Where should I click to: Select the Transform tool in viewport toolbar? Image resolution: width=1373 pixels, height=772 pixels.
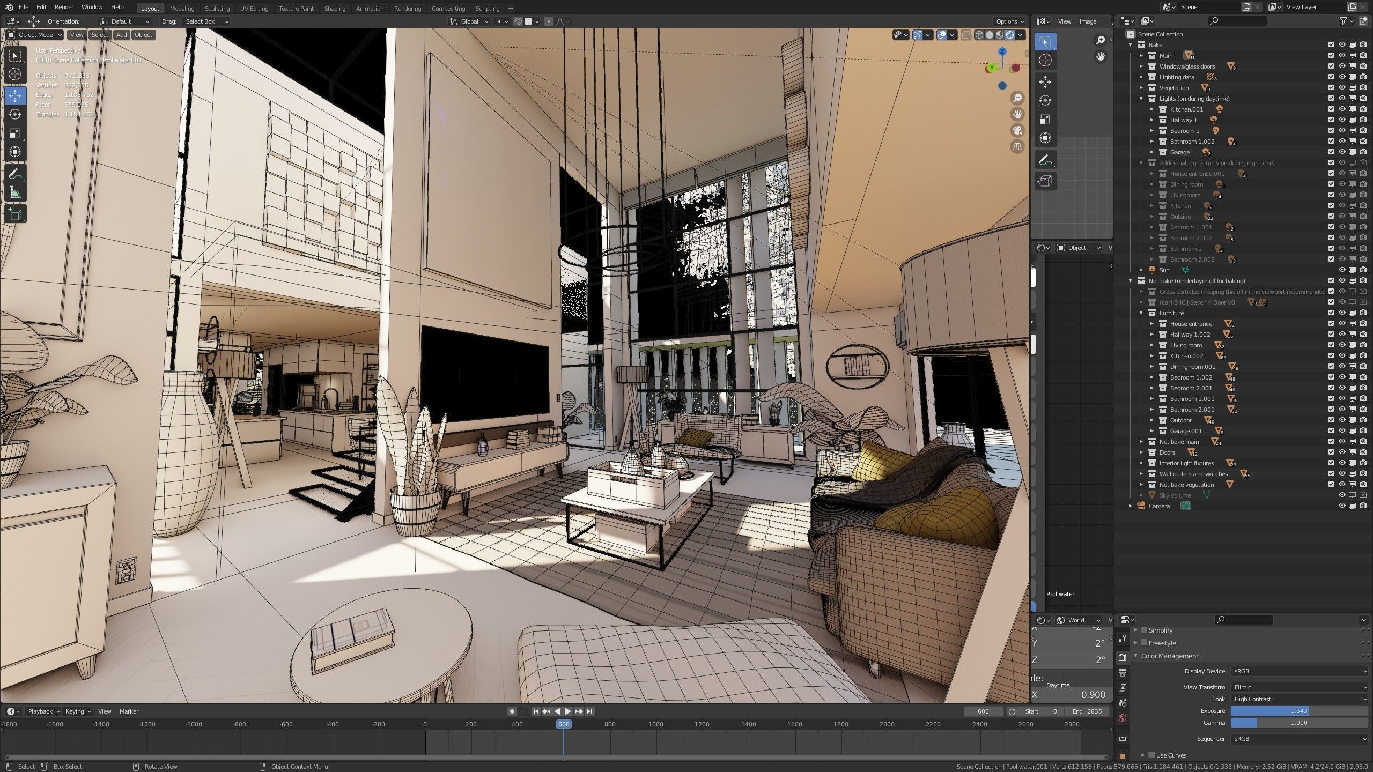(x=15, y=152)
